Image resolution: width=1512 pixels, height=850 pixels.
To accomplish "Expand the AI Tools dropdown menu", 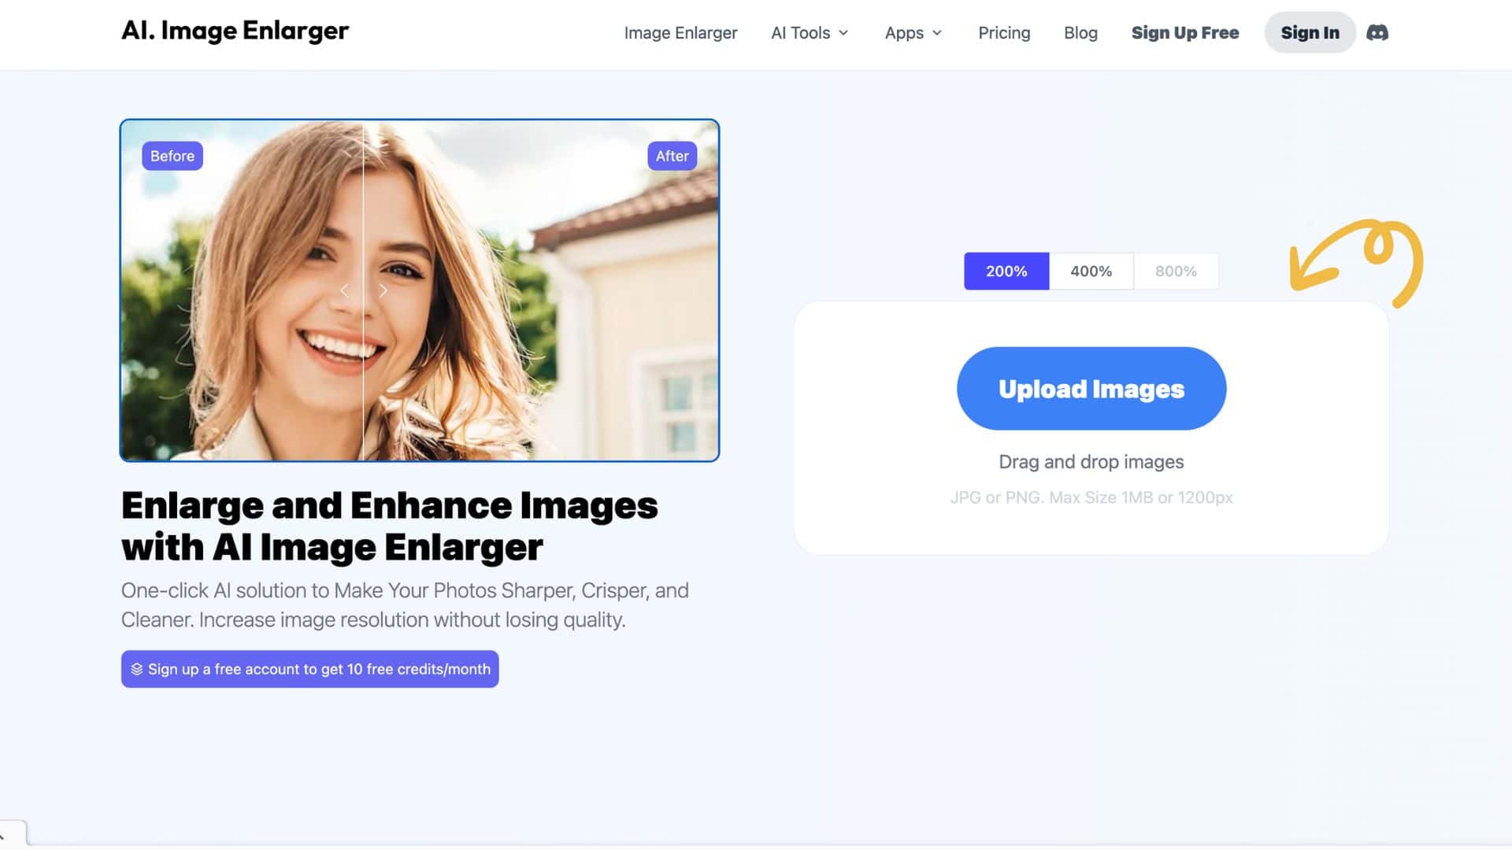I will 801,33.
